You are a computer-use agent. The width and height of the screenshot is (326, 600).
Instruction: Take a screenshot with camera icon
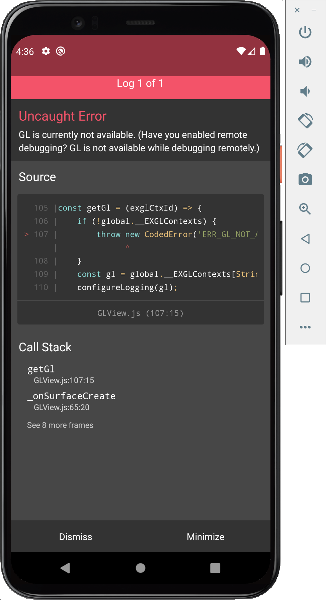tap(305, 179)
